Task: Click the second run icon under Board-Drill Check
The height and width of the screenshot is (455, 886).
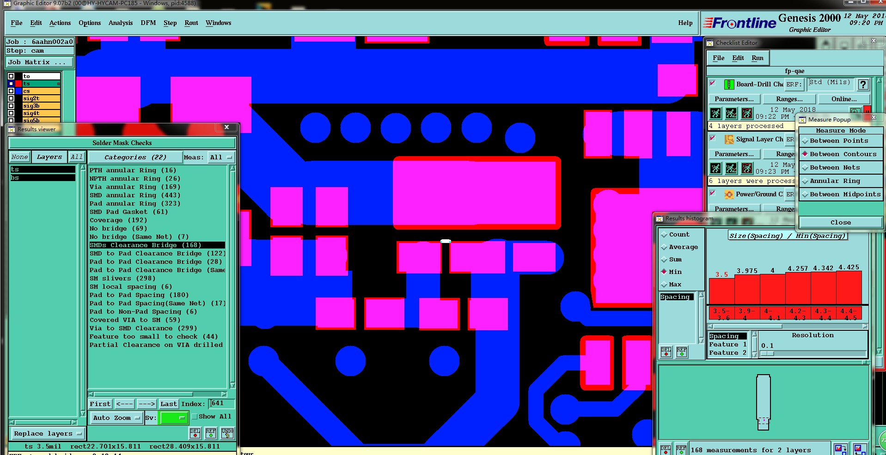Action: point(731,113)
